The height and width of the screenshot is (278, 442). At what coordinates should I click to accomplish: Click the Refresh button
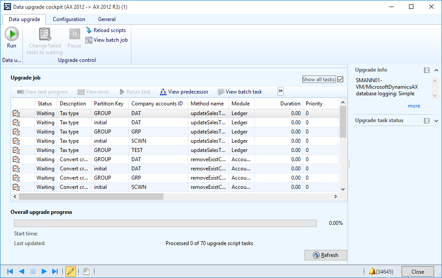tap(326, 255)
